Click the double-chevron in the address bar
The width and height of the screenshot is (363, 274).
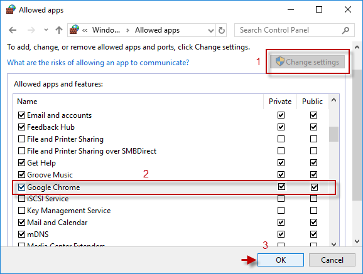click(x=85, y=30)
